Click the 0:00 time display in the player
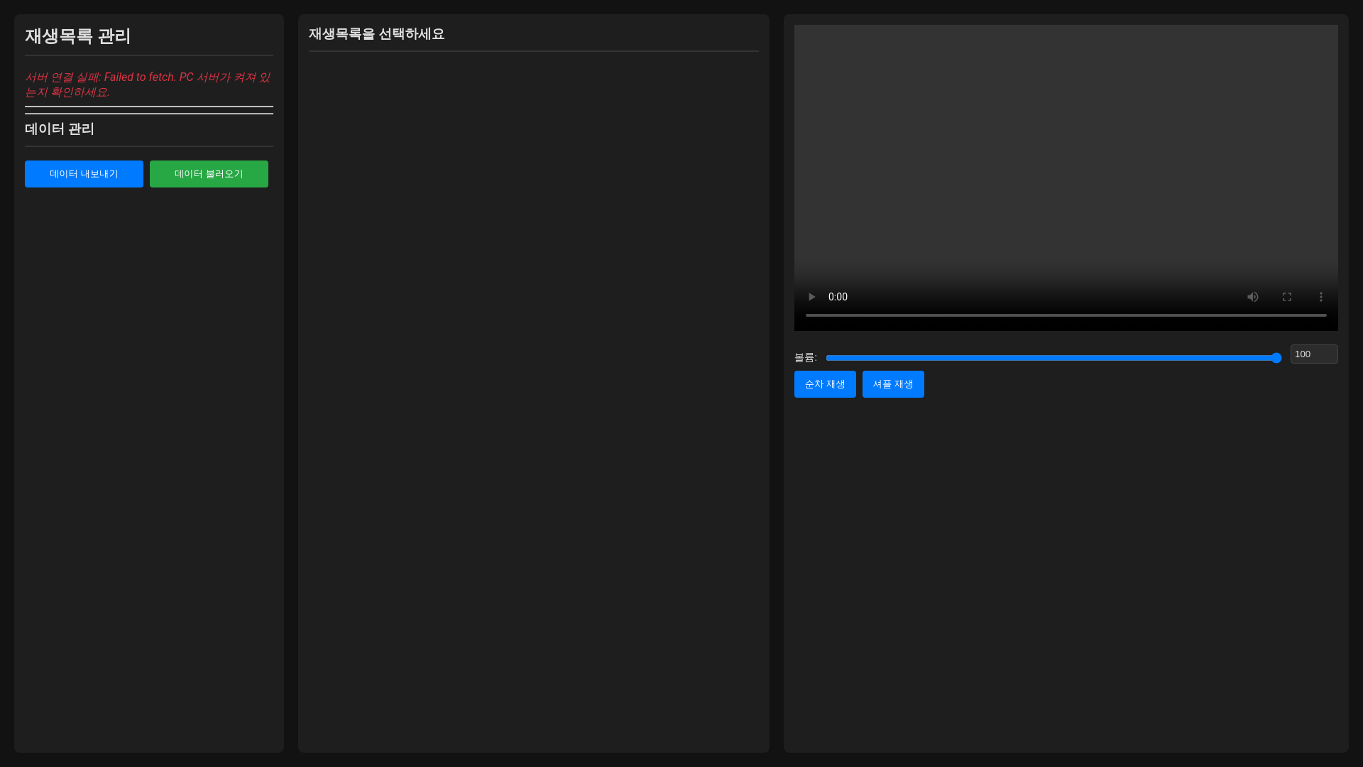Image resolution: width=1363 pixels, height=767 pixels. point(838,297)
